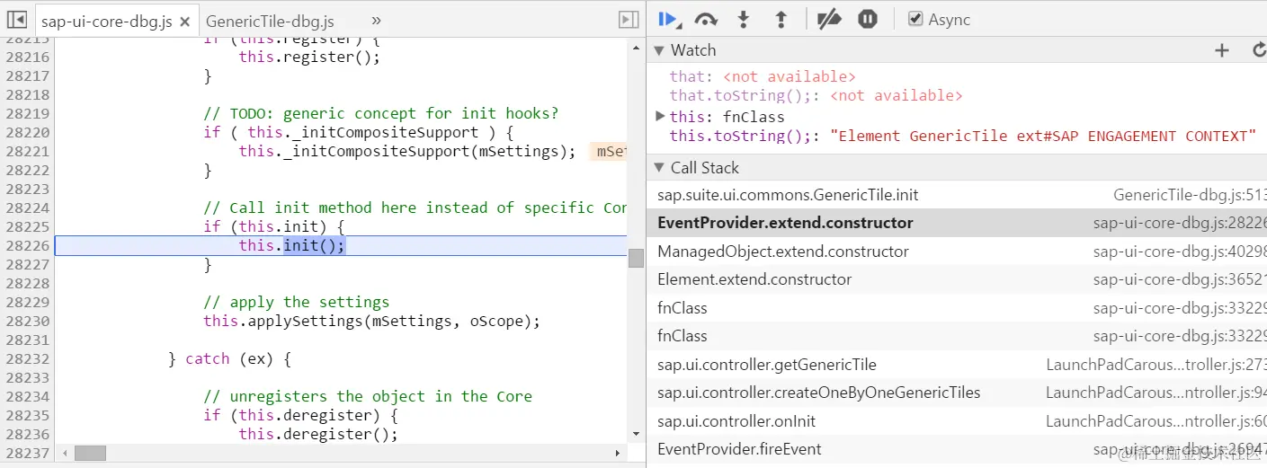Select sap.ui.controller.onInit call frame
Image resolution: width=1267 pixels, height=468 pixels.
(957, 421)
